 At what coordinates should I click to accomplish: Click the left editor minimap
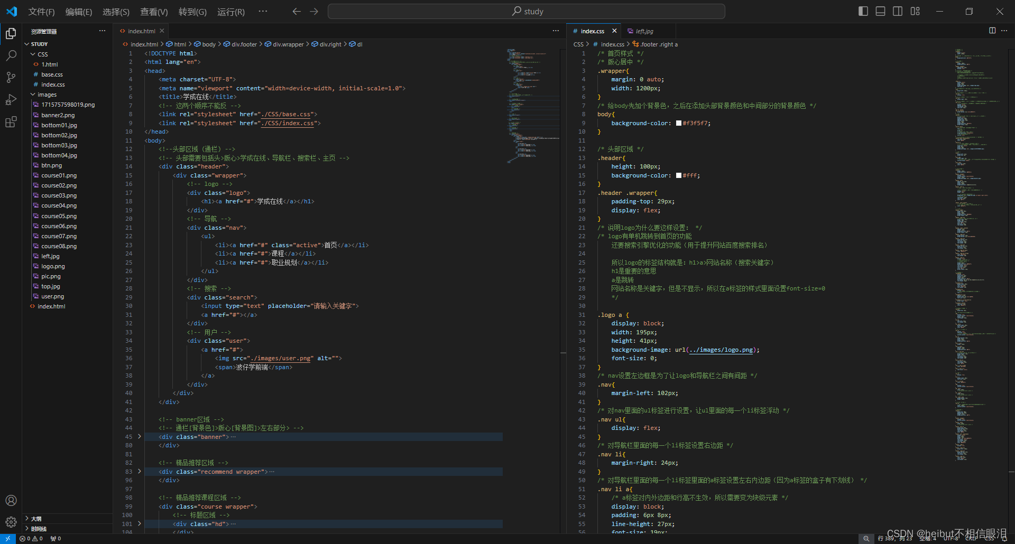(x=533, y=106)
